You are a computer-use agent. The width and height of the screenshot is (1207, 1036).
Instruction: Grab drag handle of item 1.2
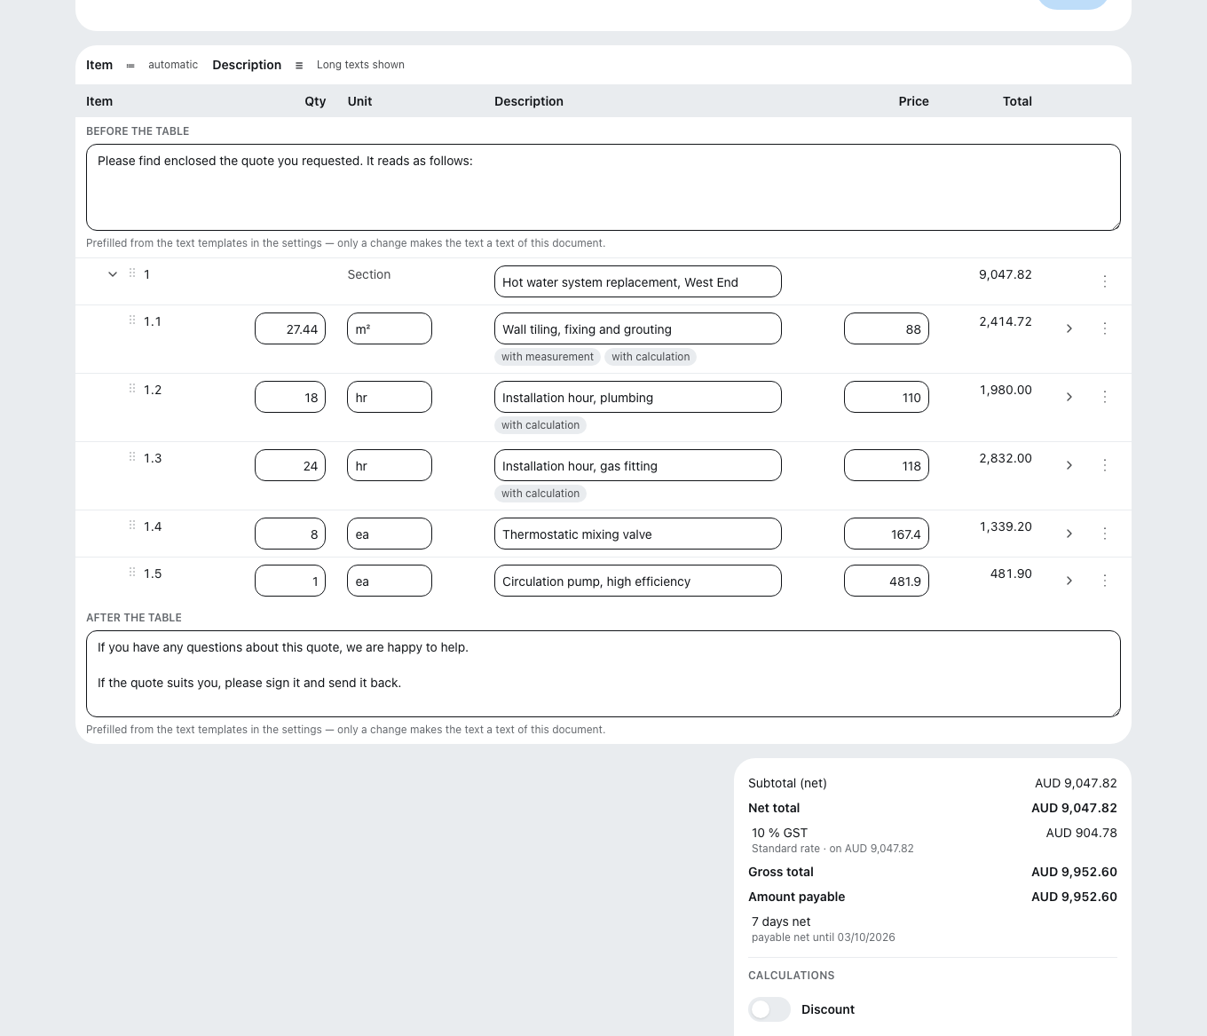click(x=132, y=389)
